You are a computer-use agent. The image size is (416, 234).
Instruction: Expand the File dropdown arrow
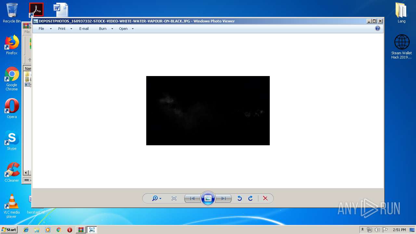pyautogui.click(x=51, y=29)
